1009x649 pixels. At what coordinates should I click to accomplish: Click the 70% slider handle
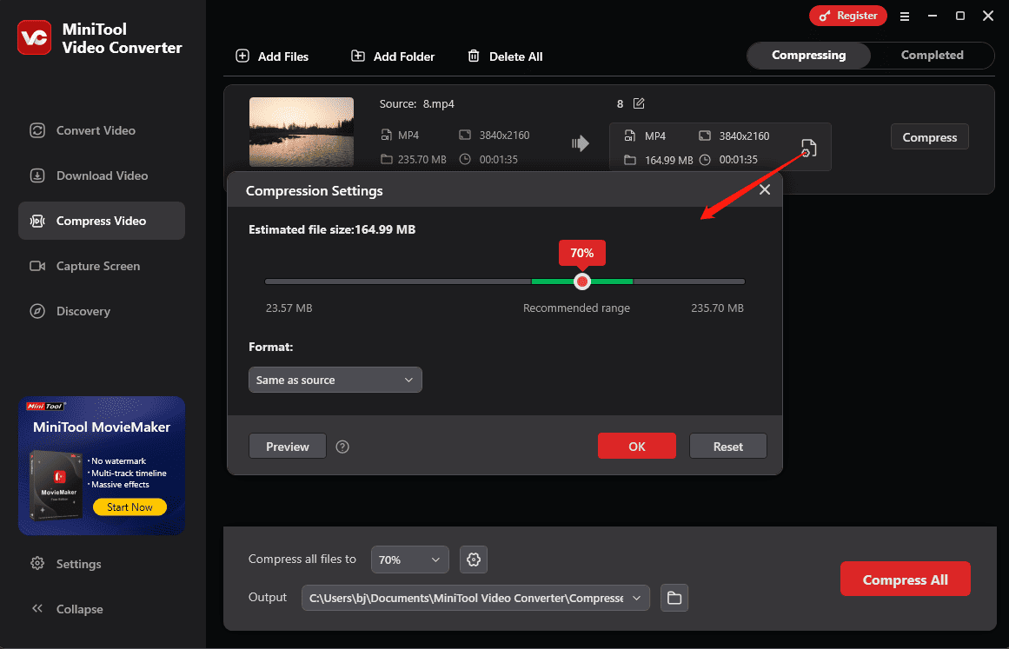pos(581,281)
